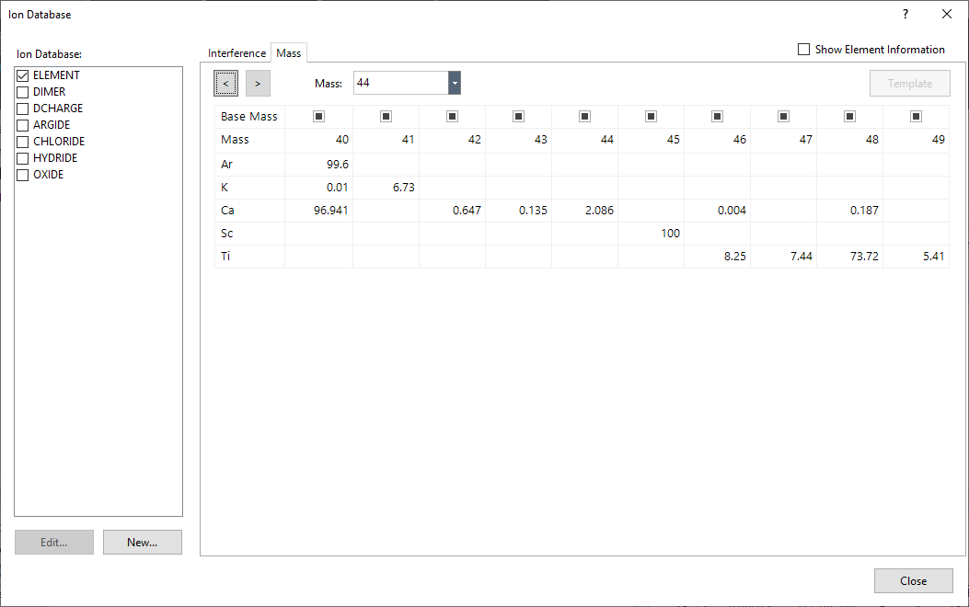The width and height of the screenshot is (969, 607).
Task: Enable the DCHARGE database checkbox
Action: (23, 109)
